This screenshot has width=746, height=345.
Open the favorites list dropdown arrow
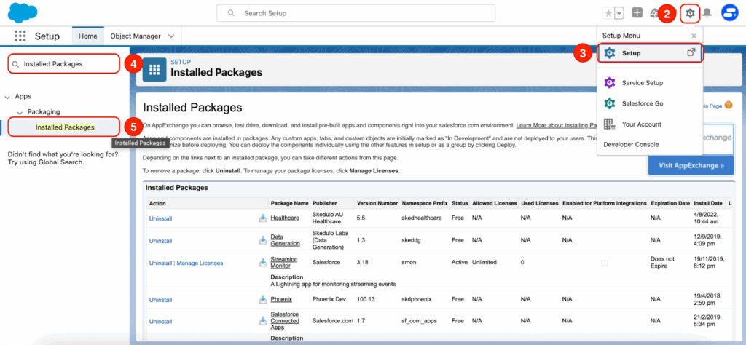[619, 13]
